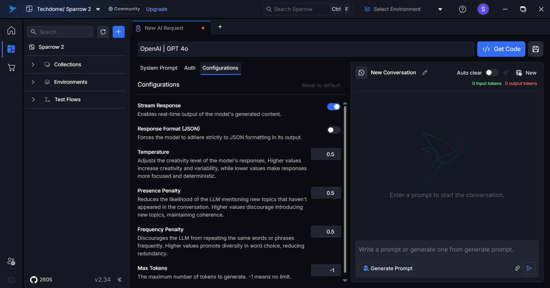
Task: Expand the Test Flows section
Action: [33, 100]
